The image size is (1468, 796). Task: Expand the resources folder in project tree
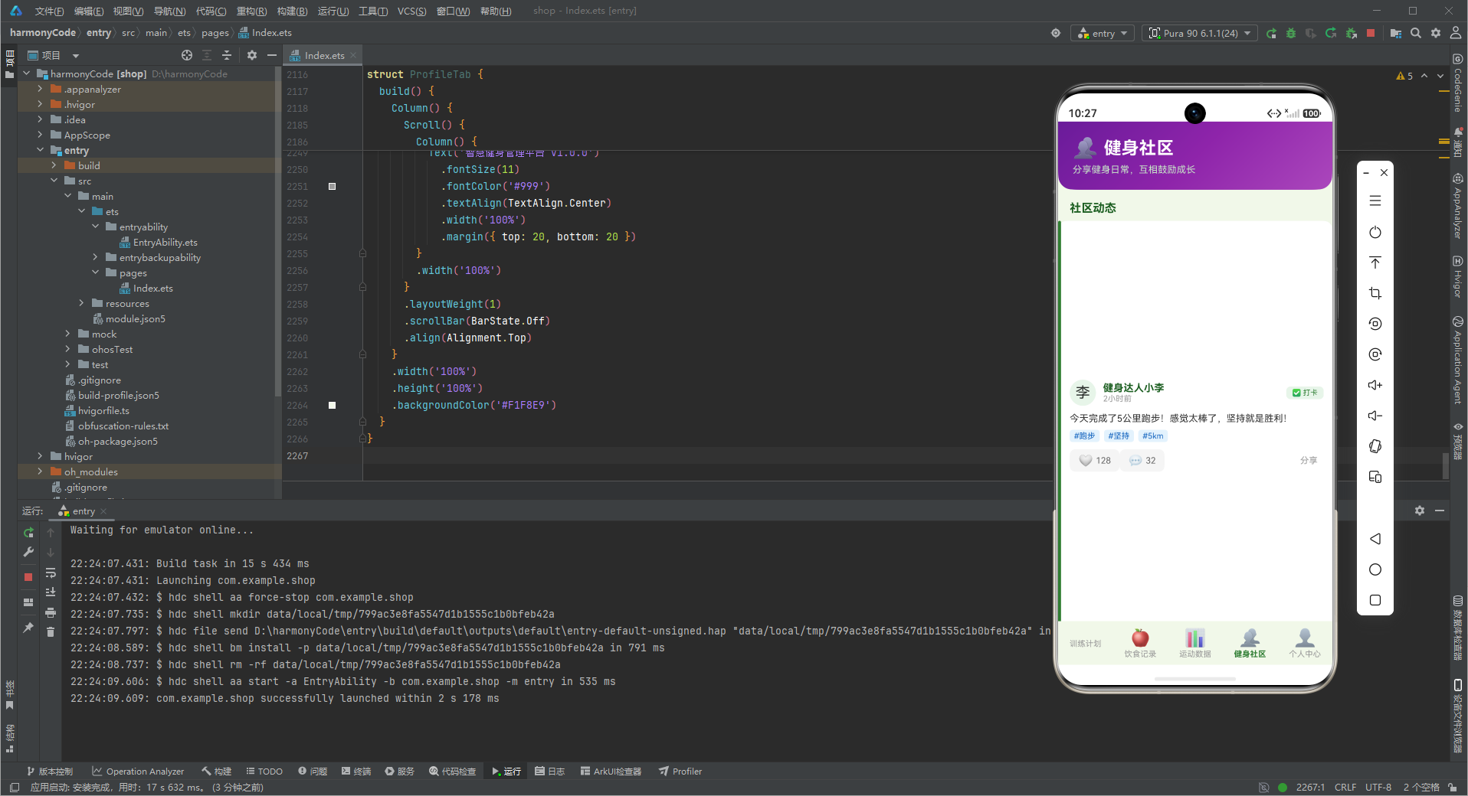[81, 304]
